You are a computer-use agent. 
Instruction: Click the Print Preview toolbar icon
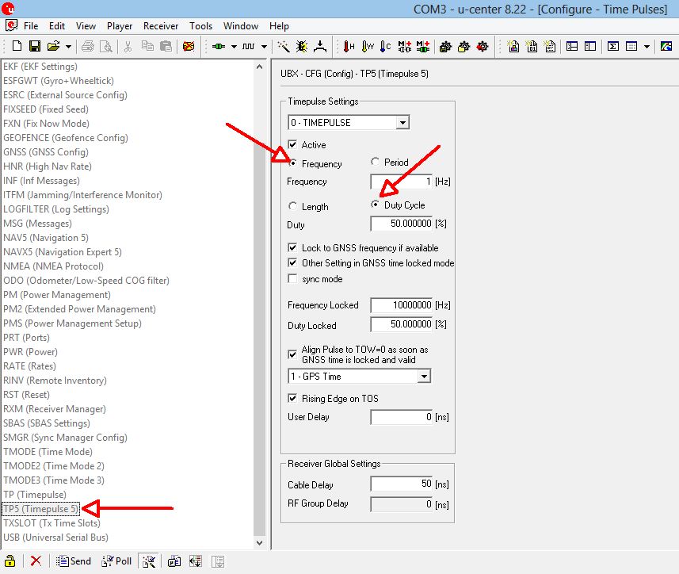(x=106, y=46)
